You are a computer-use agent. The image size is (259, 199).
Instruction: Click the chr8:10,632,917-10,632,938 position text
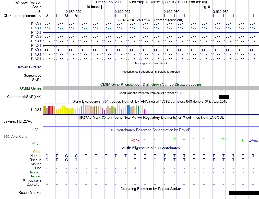point(179,2)
